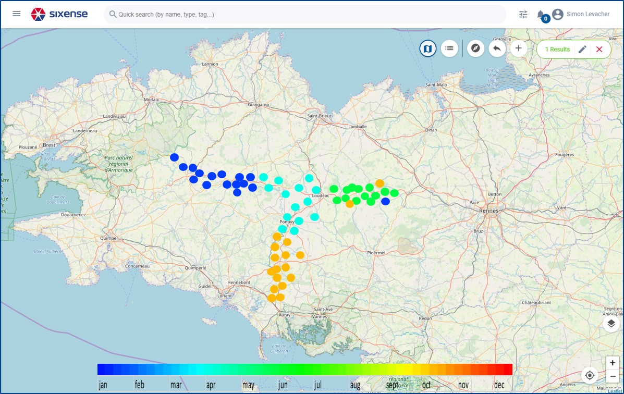Open Simon Levacher user account avatar
The image size is (624, 394).
click(x=558, y=14)
